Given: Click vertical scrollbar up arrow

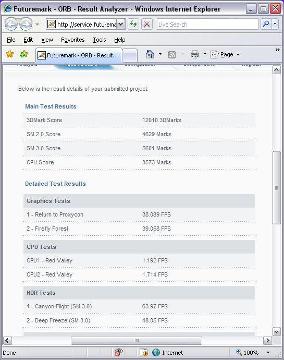Looking at the screenshot, I should 276,69.
